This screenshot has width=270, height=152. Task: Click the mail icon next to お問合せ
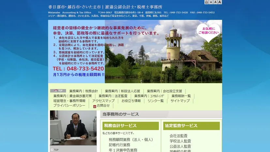pyautogui.click(x=95, y=107)
